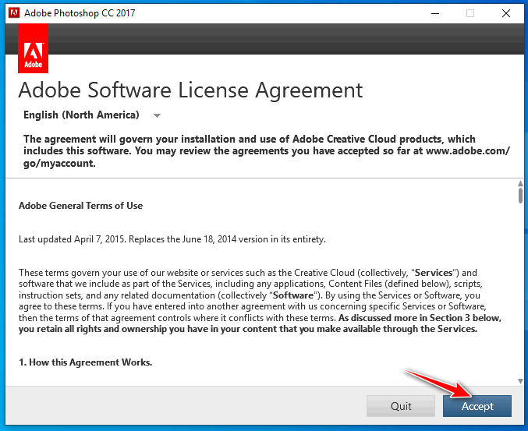Screen dimensions: 528x431
Task: Click the '1. How this Agreement Works.' heading
Action: coord(85,362)
